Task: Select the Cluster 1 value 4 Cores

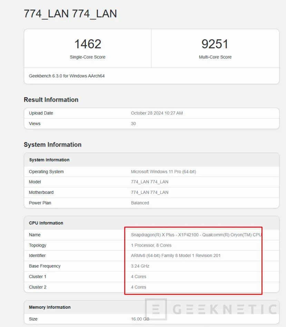Action: point(138,277)
